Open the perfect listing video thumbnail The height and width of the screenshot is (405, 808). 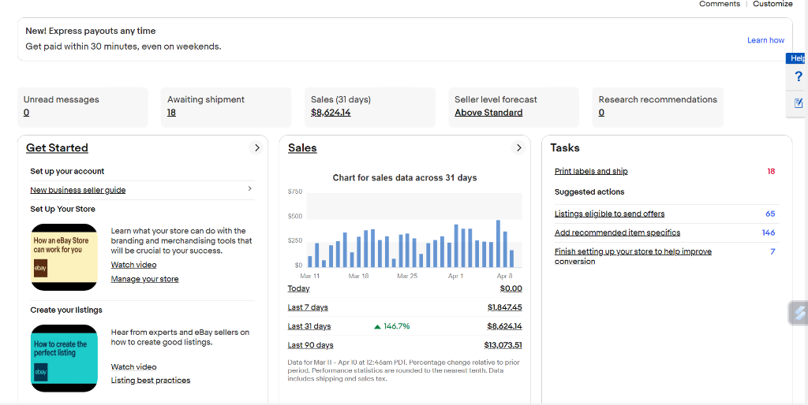tap(64, 359)
